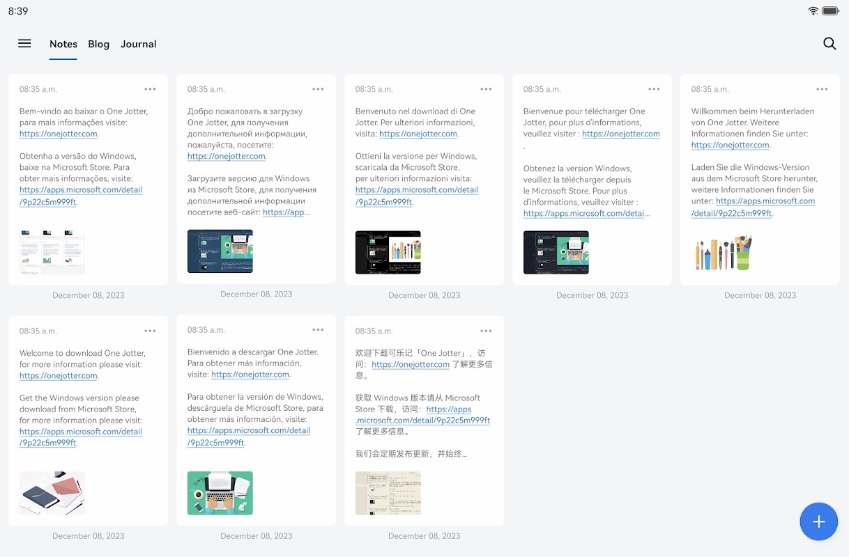Open options menu of the Chinese '欢迎下载' note
849x557 pixels.
(486, 331)
